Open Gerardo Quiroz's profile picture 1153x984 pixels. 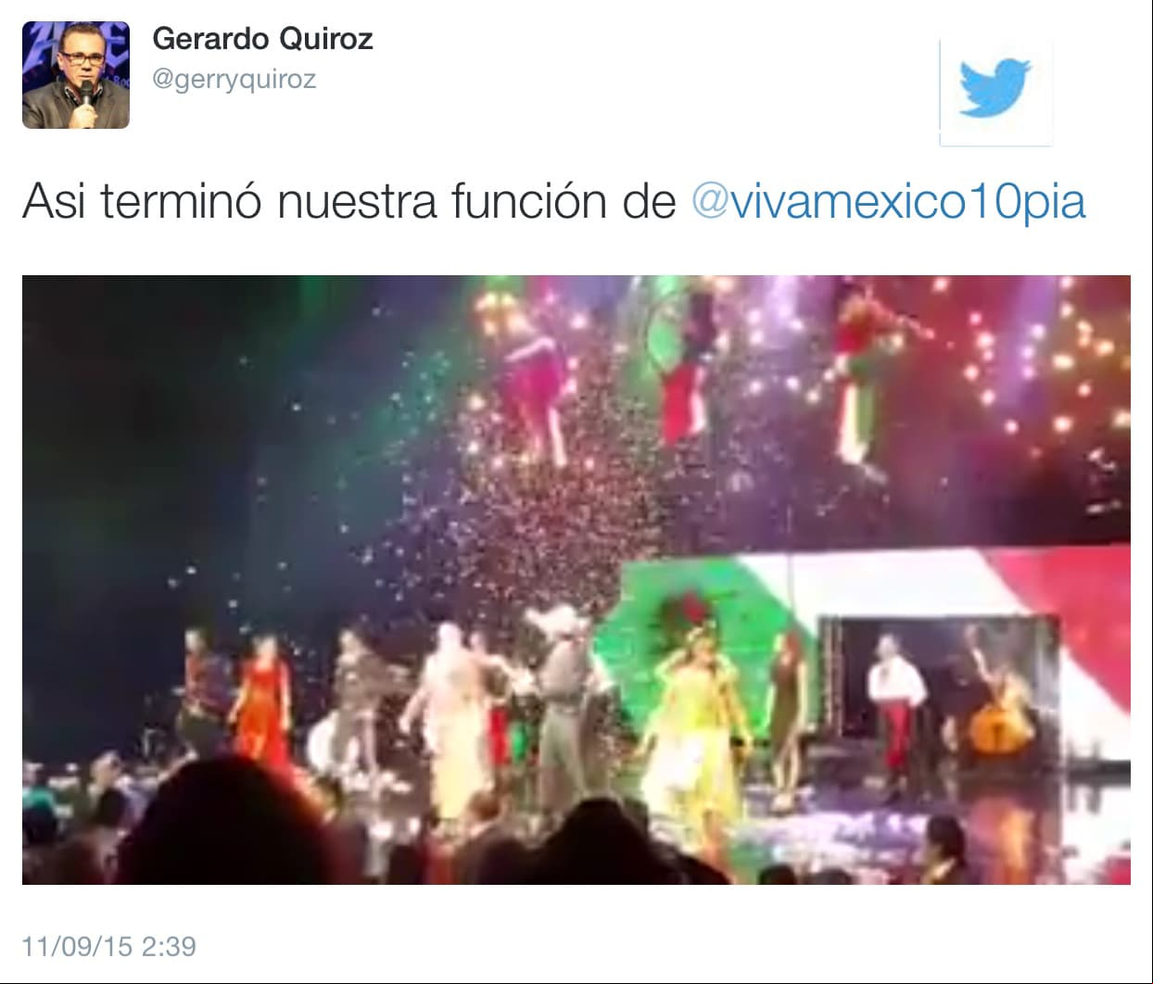(x=76, y=75)
